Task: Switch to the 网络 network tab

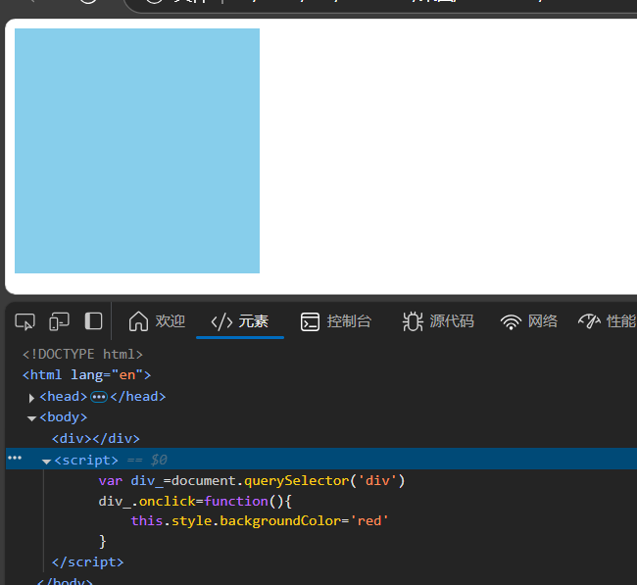Action: click(x=529, y=321)
